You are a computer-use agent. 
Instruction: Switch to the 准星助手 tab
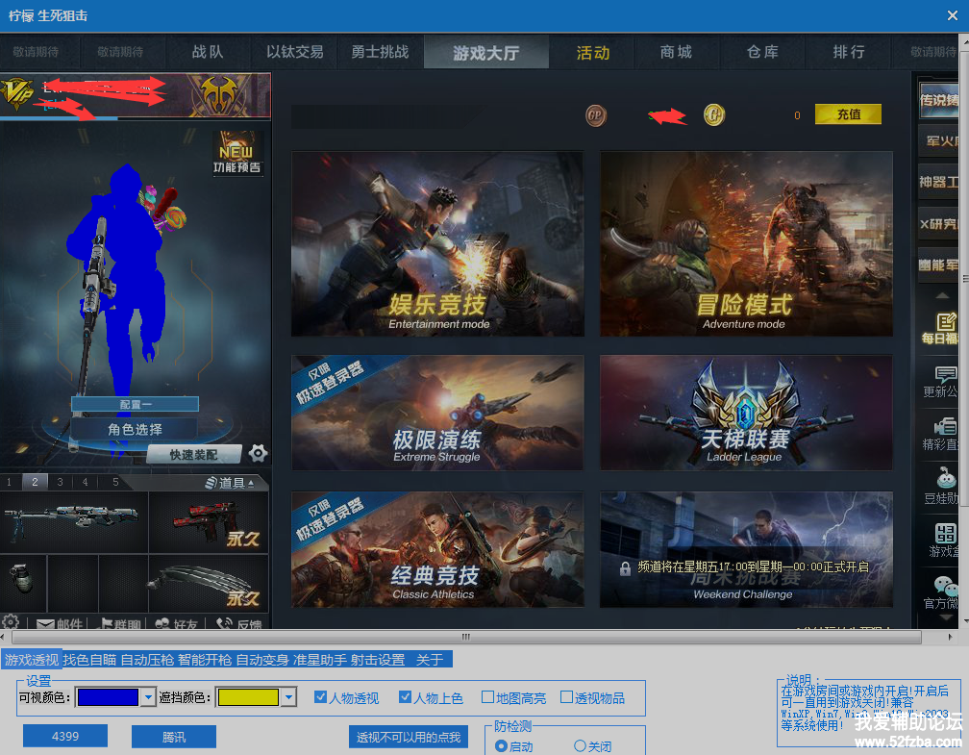[319, 660]
